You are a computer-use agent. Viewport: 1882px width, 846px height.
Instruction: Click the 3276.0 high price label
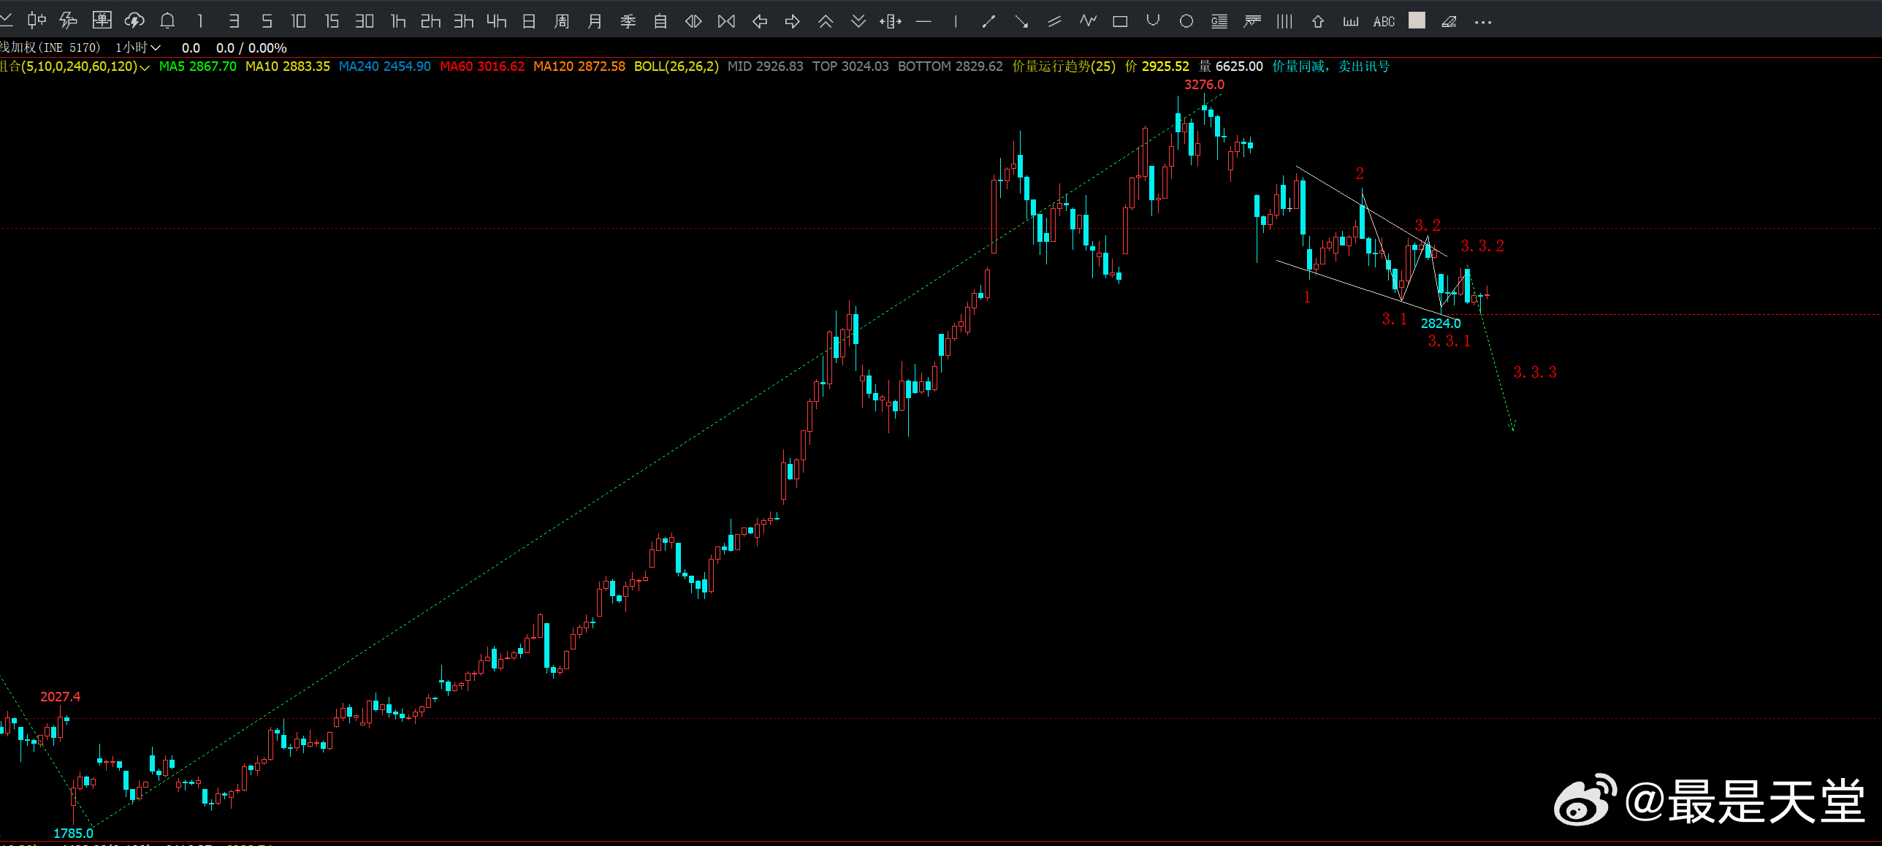click(x=1204, y=85)
